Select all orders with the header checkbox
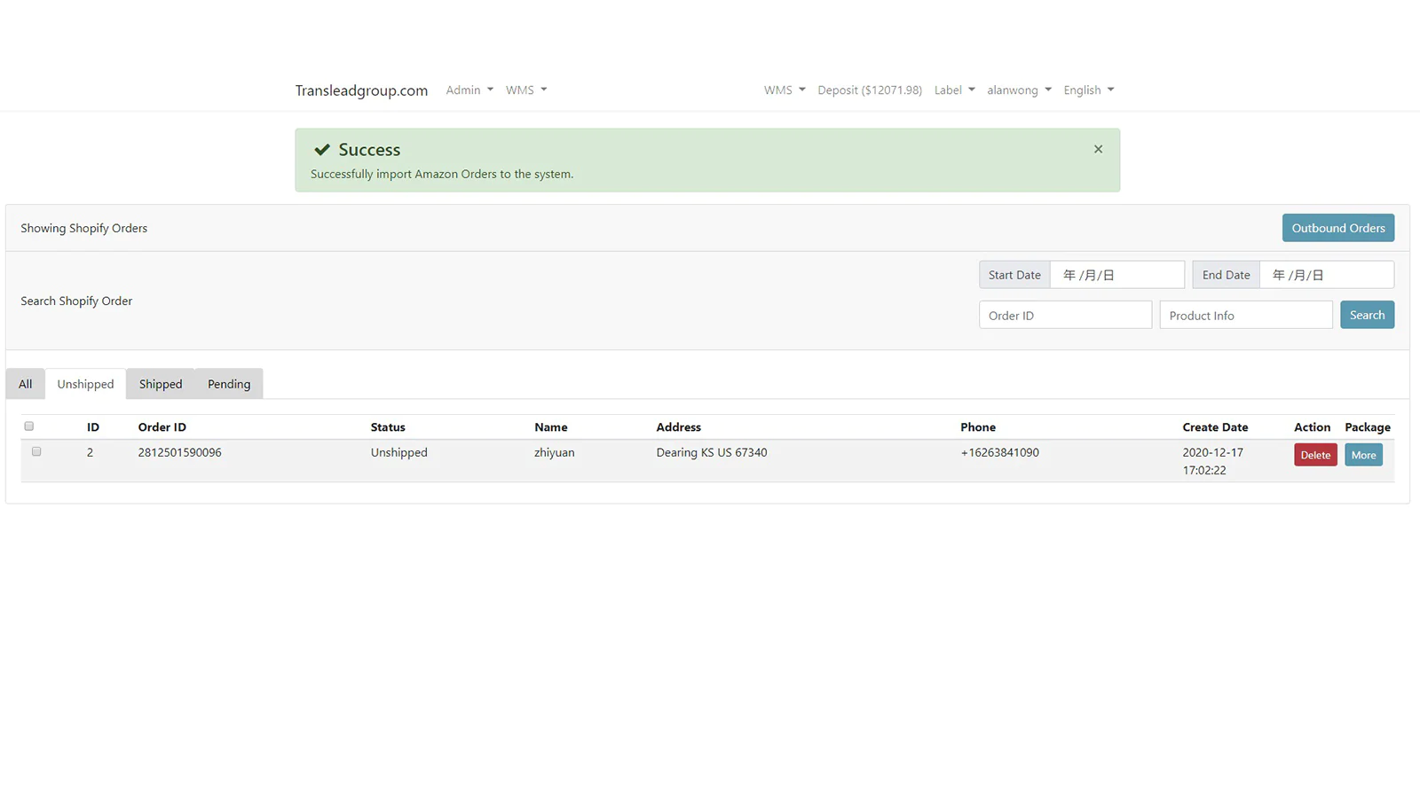1420x798 pixels. point(29,426)
